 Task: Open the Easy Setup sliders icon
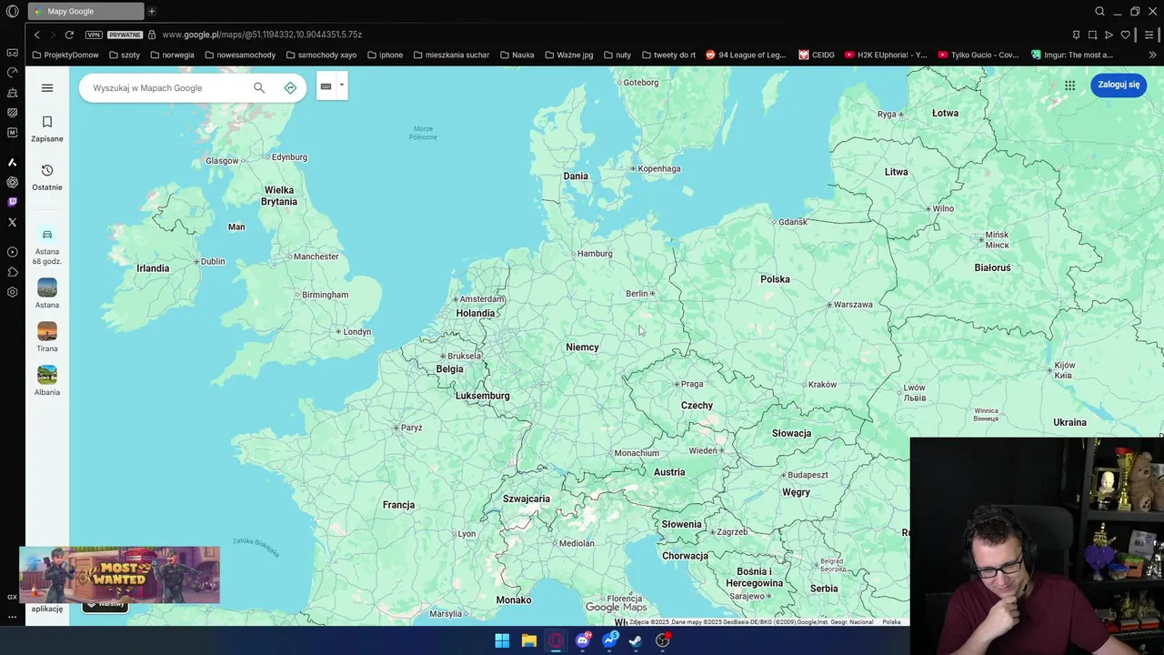point(1149,35)
